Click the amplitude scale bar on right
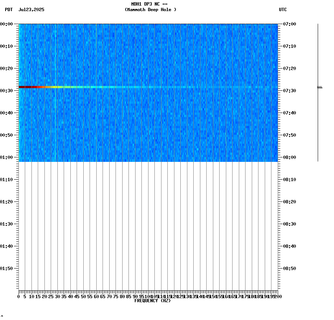The width and height of the screenshot is (334, 320). (x=318, y=56)
